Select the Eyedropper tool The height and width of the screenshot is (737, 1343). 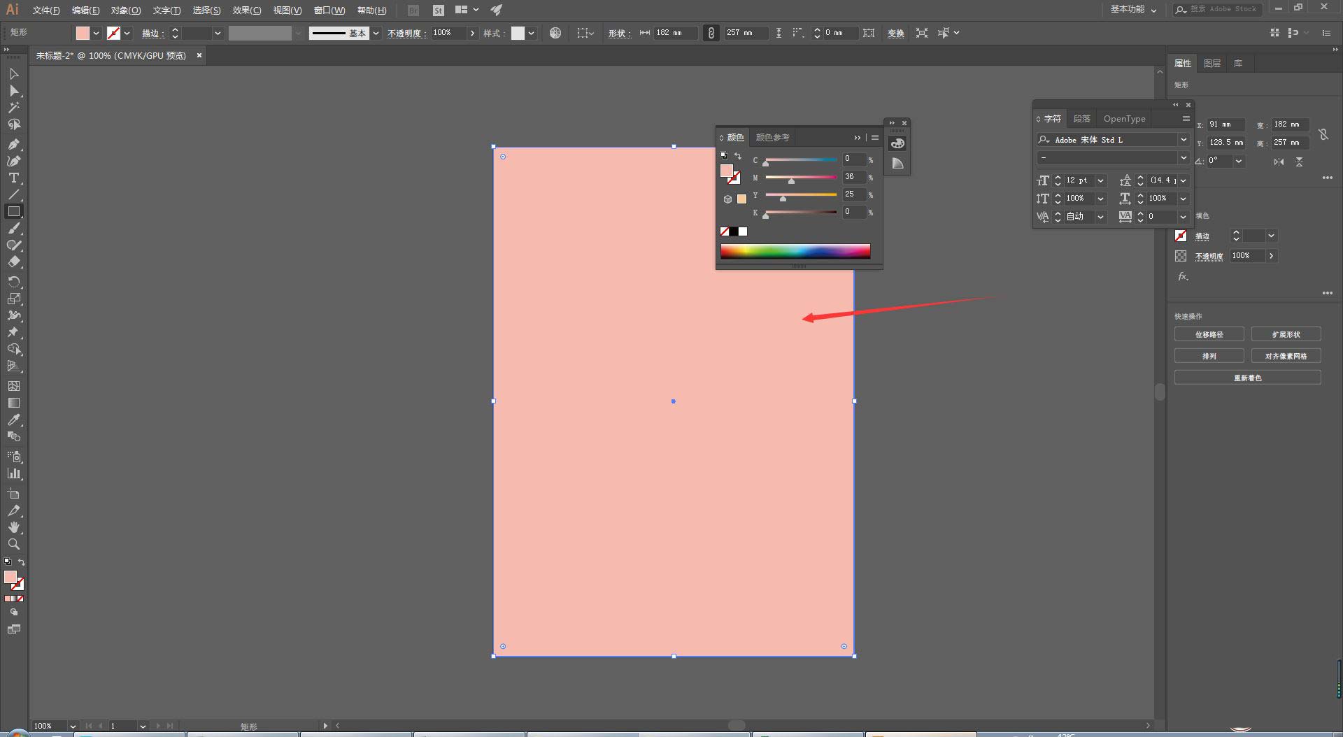click(x=13, y=420)
